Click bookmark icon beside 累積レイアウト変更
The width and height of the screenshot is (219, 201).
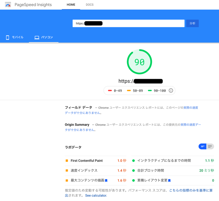(x=169, y=181)
